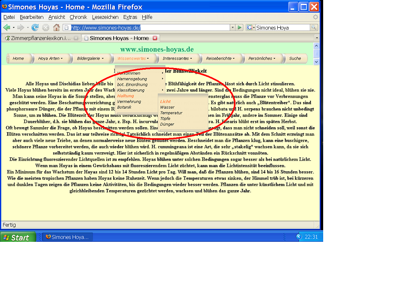Open the address bar history dropdown
Viewport: 409px width, 306px height.
pos(232,28)
